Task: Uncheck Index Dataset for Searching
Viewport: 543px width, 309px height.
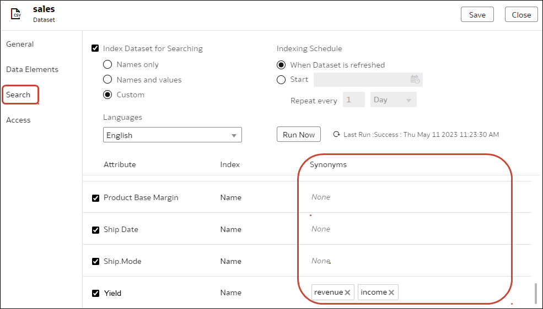Action: click(95, 48)
